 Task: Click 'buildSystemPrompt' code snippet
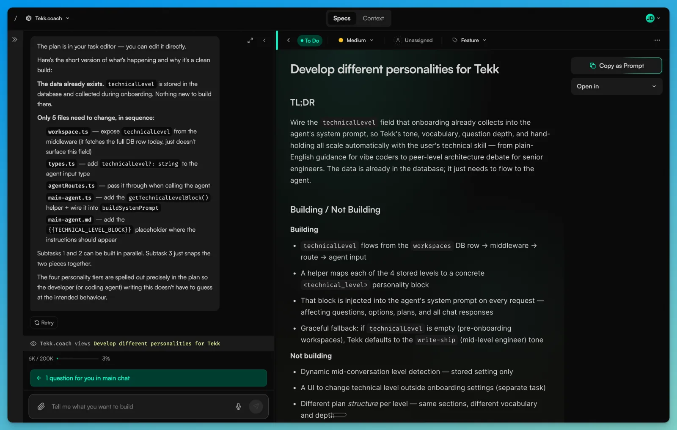[130, 208]
